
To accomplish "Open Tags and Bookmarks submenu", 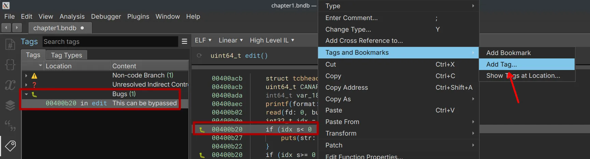I will click(398, 53).
